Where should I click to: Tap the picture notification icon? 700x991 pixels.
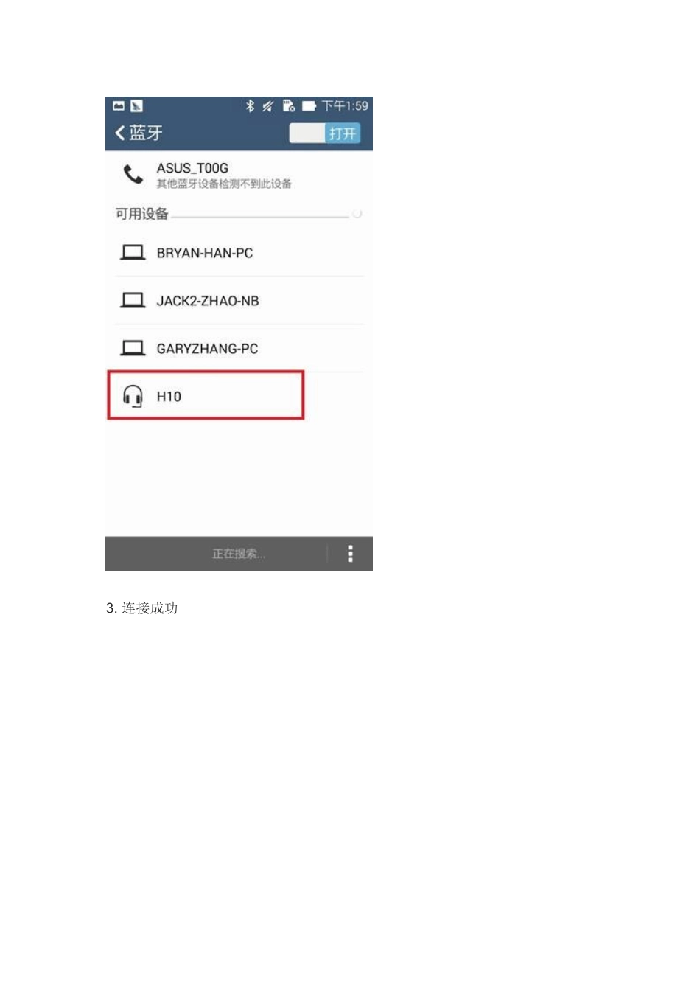pos(119,106)
